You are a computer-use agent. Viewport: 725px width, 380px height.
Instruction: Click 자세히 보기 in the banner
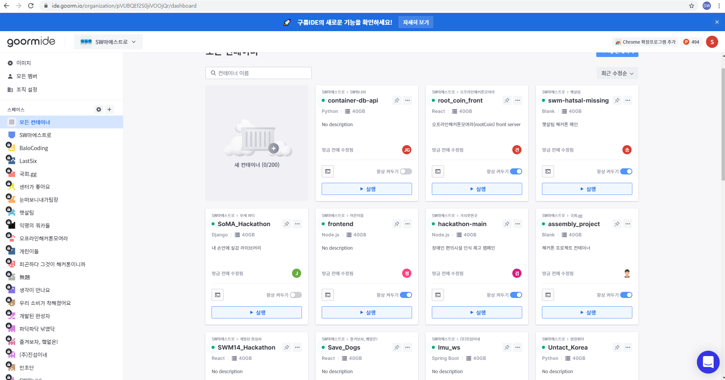click(415, 22)
